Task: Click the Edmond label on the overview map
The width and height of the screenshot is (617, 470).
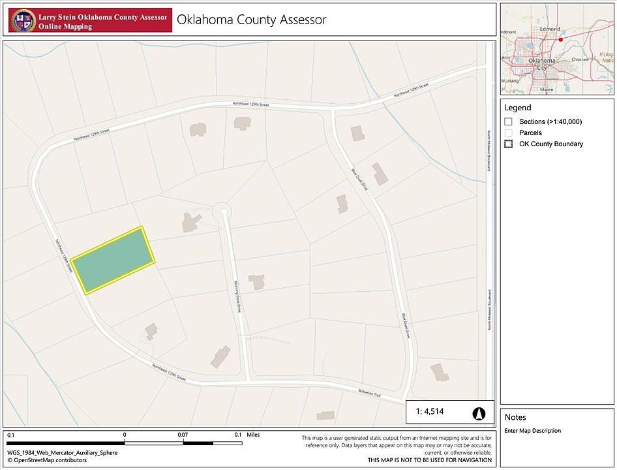Action: pyautogui.click(x=550, y=29)
